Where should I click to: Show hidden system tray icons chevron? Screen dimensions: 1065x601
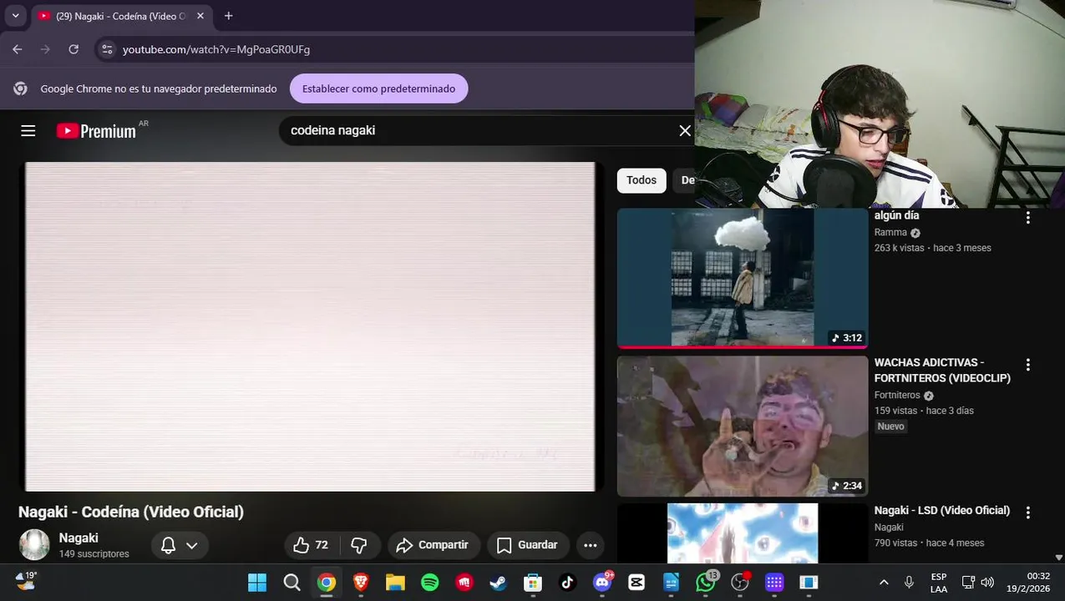click(884, 583)
